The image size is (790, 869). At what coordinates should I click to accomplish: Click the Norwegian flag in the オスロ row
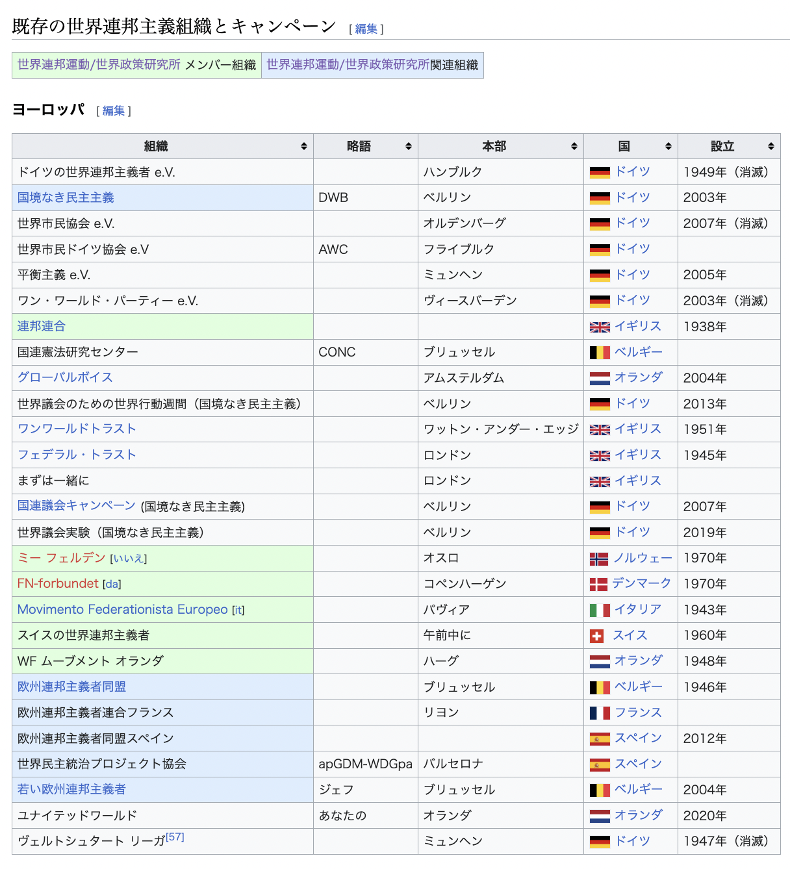[598, 559]
